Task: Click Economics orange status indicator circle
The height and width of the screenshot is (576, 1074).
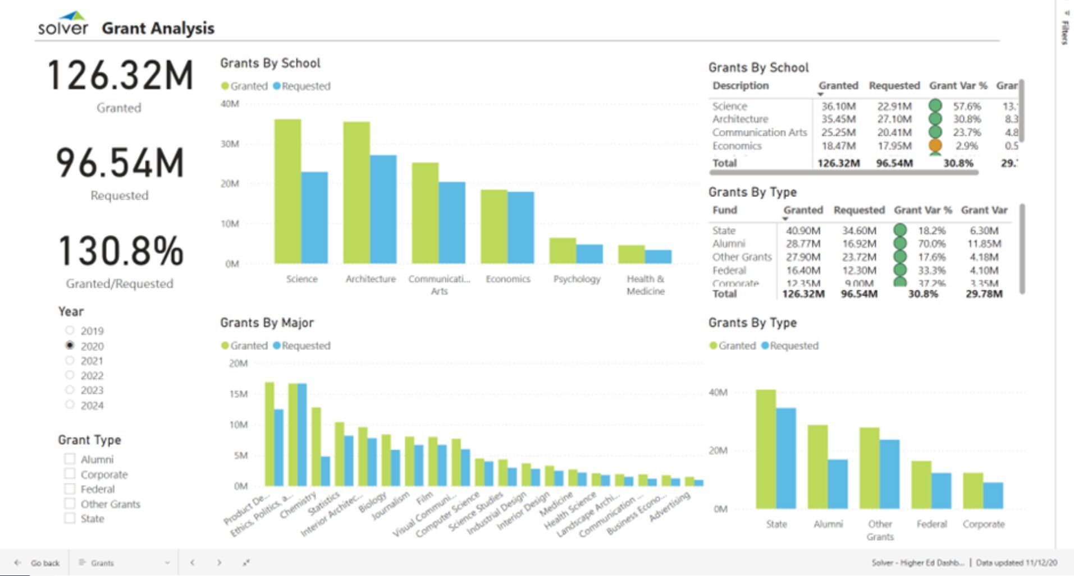Action: 935,146
